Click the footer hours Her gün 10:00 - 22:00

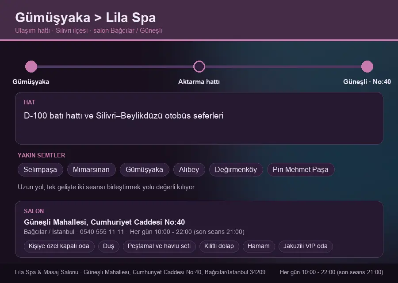(331, 272)
